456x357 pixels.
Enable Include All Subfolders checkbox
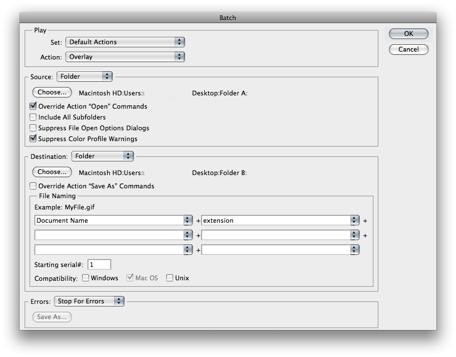[x=33, y=117]
